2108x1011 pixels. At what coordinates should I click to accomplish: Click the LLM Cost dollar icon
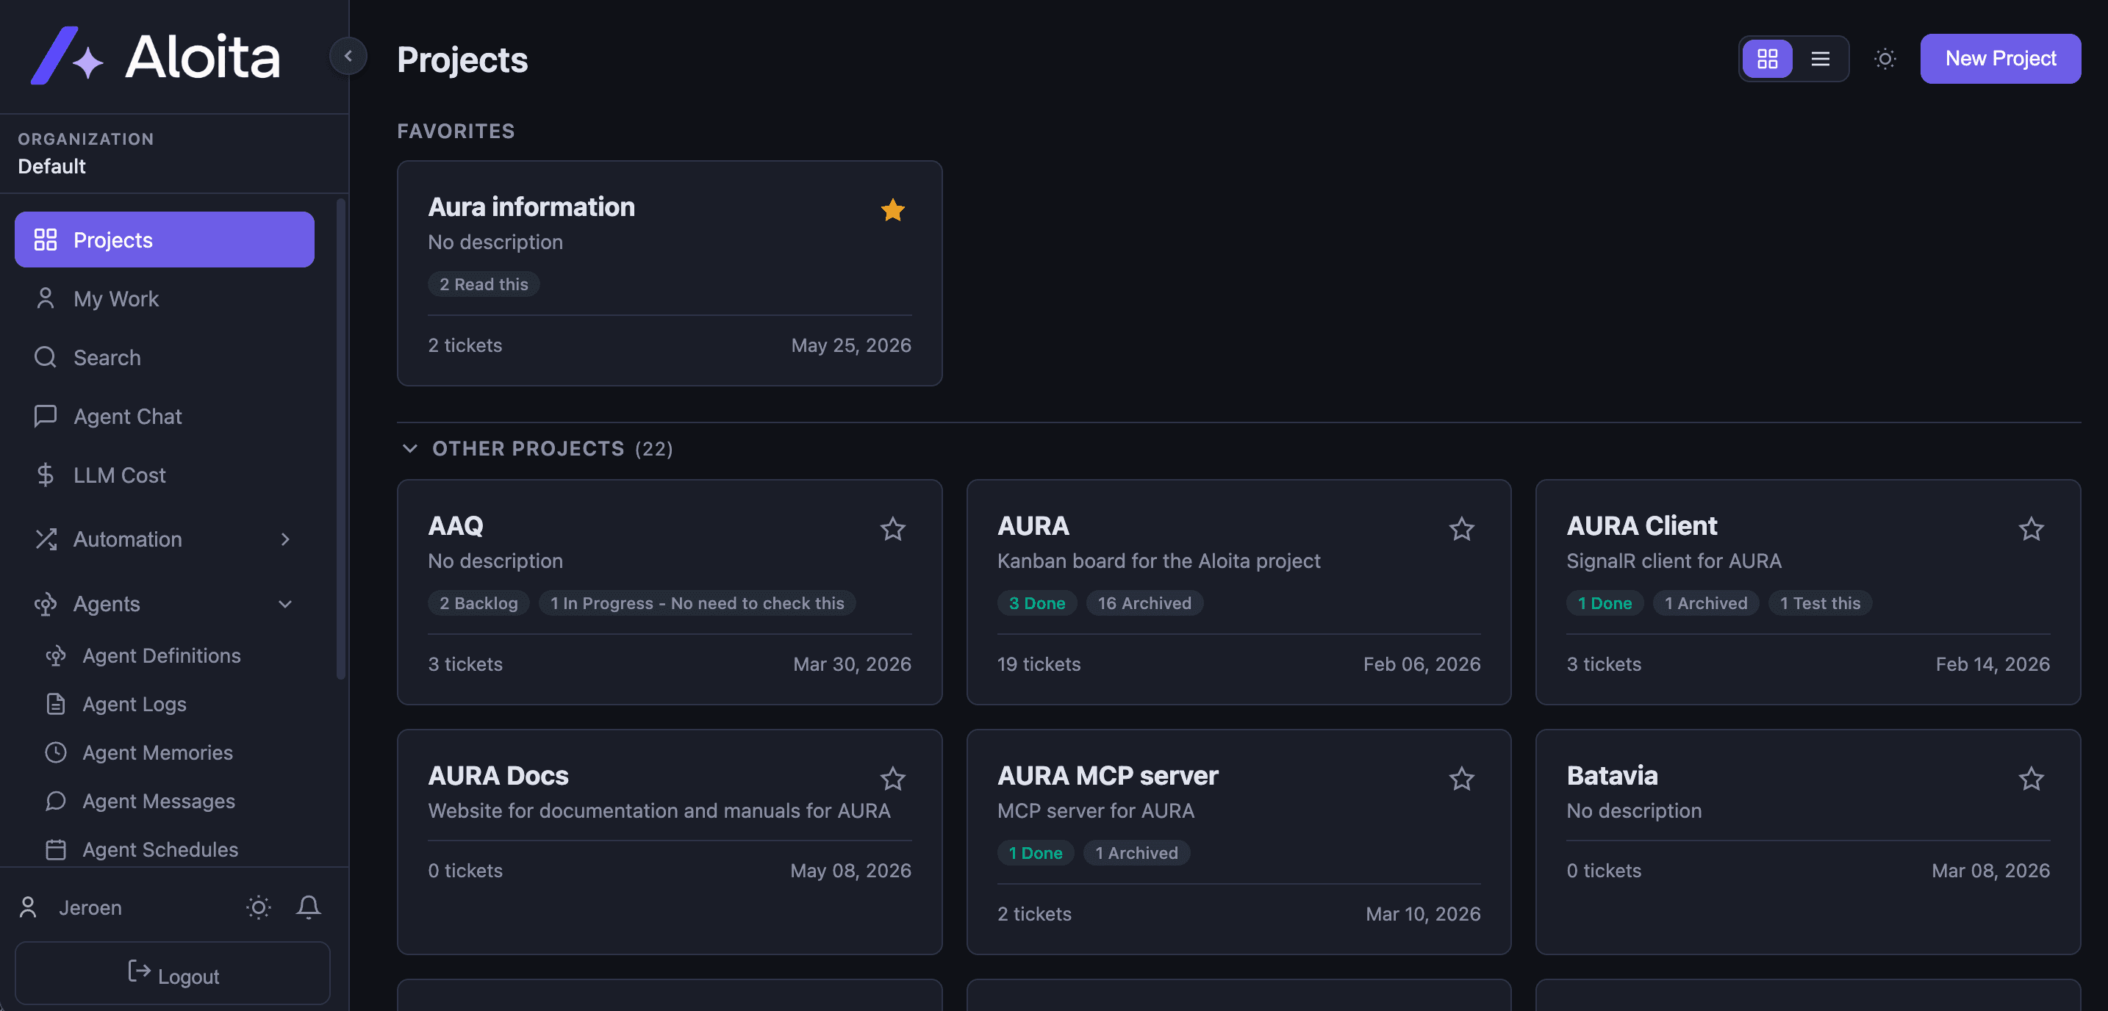click(x=45, y=475)
